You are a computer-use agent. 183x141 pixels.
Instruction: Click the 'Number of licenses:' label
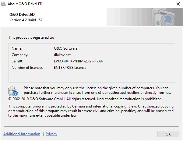28,68
